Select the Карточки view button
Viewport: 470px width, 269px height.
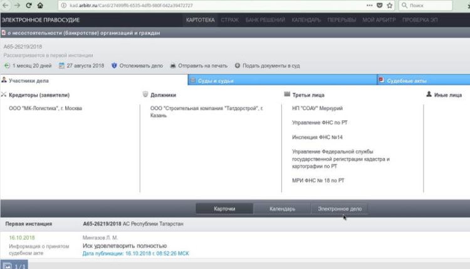224,209
